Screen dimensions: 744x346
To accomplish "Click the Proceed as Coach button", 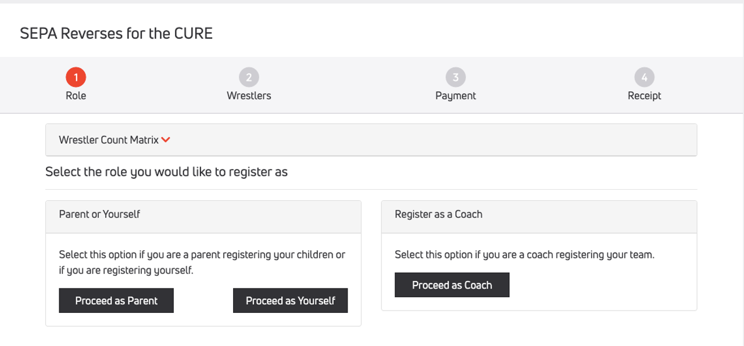I will point(452,284).
